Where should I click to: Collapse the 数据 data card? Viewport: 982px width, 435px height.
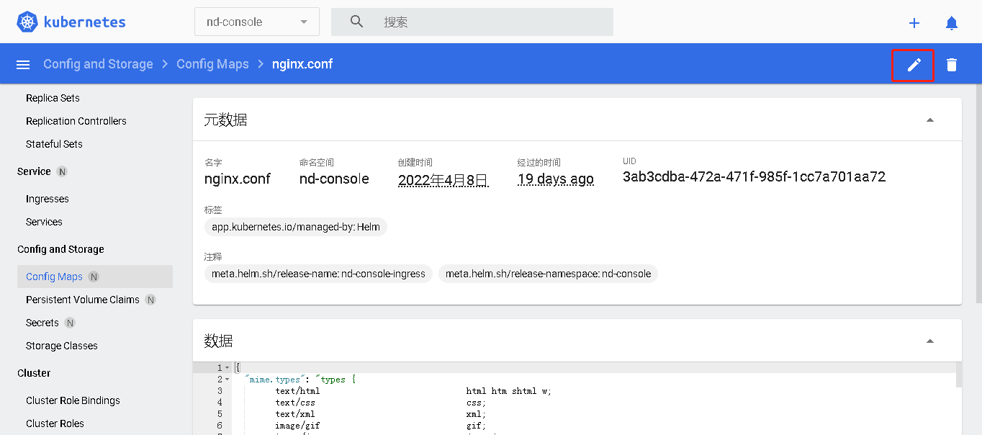click(x=929, y=341)
